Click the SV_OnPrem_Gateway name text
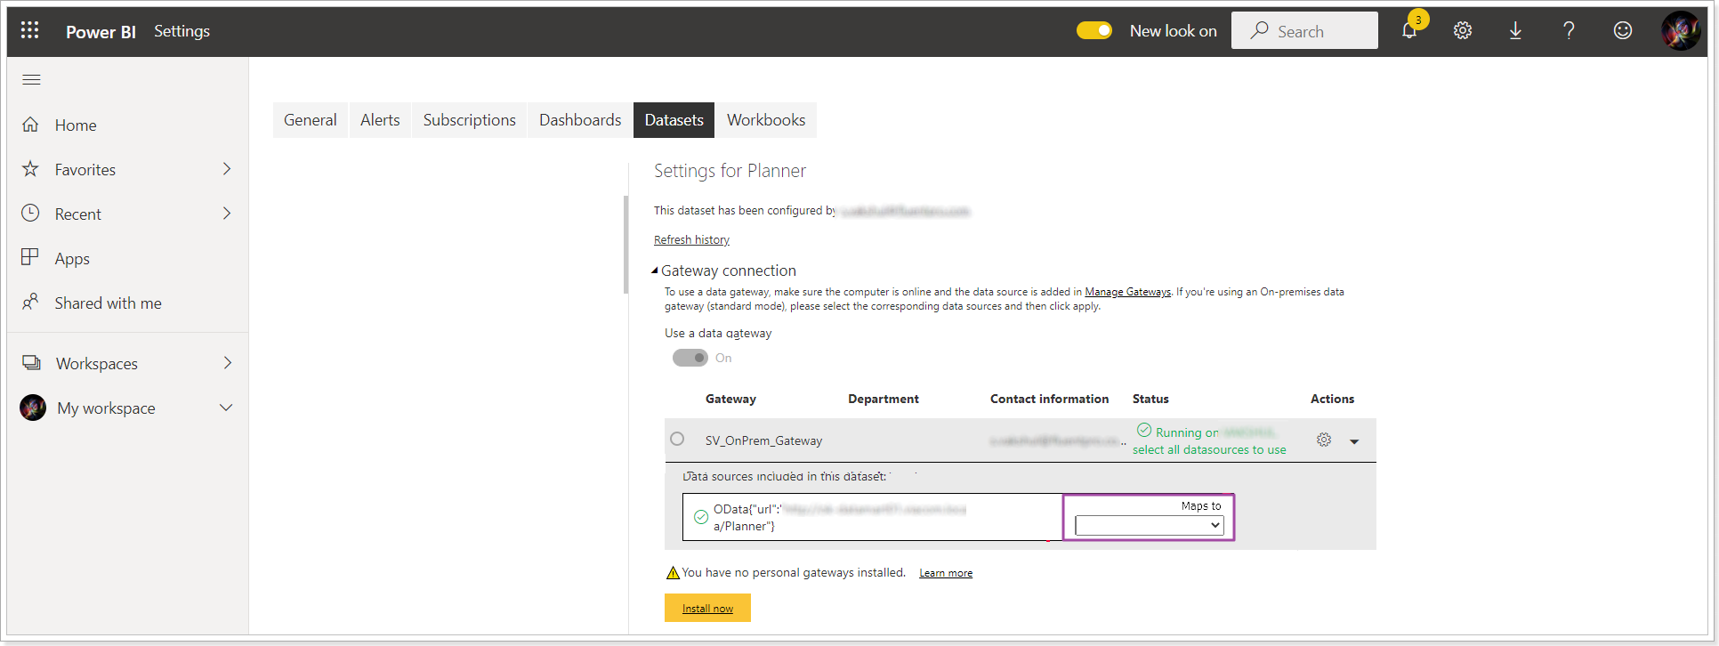 click(763, 440)
